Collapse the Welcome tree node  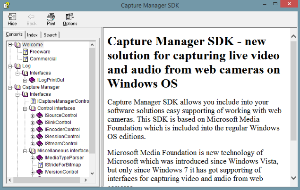(10, 45)
